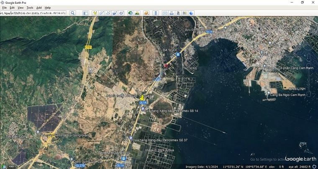
Task: Toggle sunlight across the landscape
Action: click(x=137, y=13)
